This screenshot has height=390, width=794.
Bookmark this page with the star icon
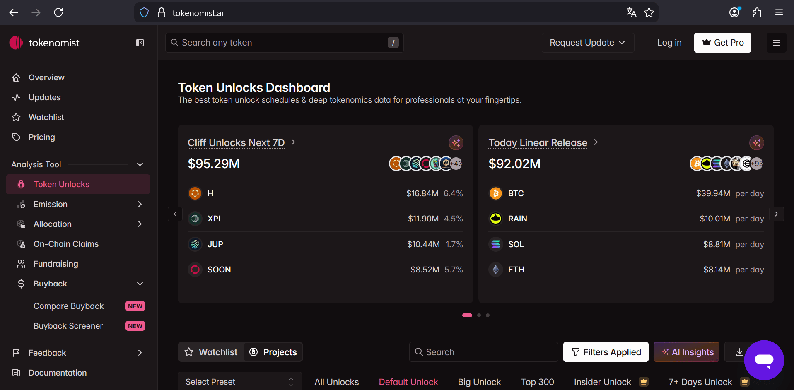649,12
